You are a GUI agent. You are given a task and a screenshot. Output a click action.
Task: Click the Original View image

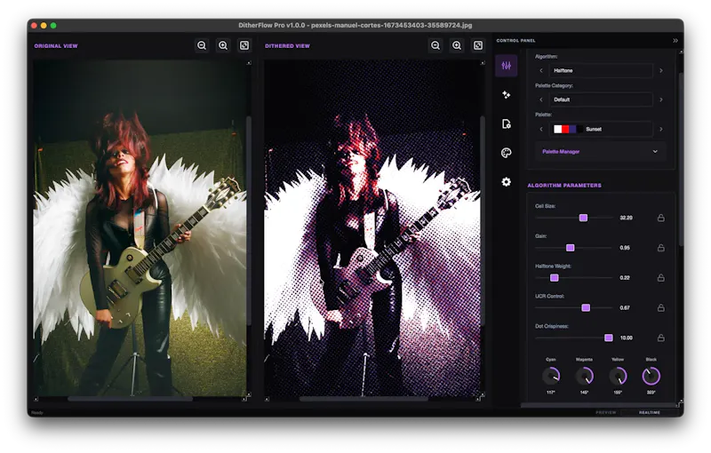point(140,228)
